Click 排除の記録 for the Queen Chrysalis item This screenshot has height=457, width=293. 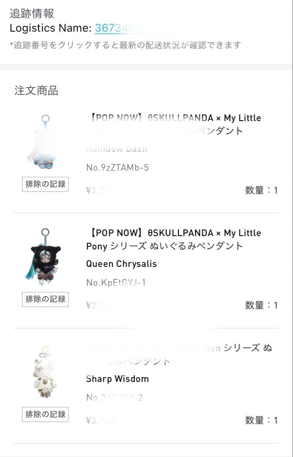[x=45, y=299]
